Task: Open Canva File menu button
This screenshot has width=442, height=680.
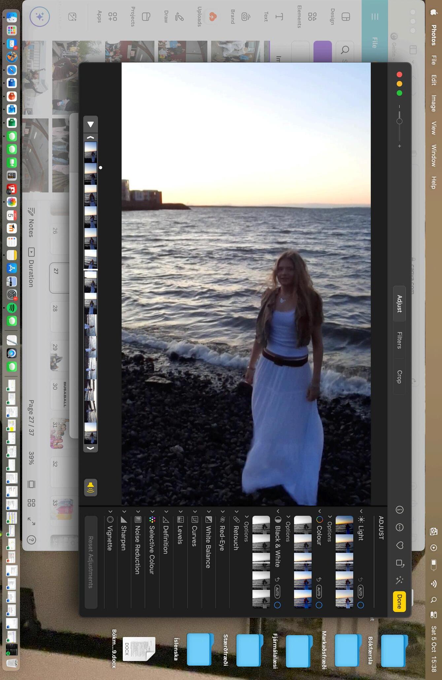Action: tap(375, 42)
